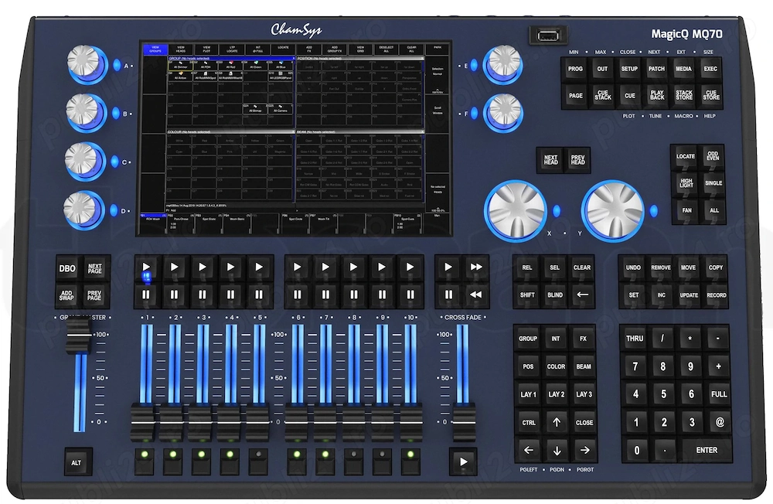Hit the decimal point key beside 0
This screenshot has width=773, height=504.
tap(665, 450)
